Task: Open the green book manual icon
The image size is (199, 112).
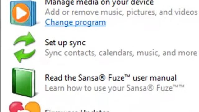Action: point(24,82)
